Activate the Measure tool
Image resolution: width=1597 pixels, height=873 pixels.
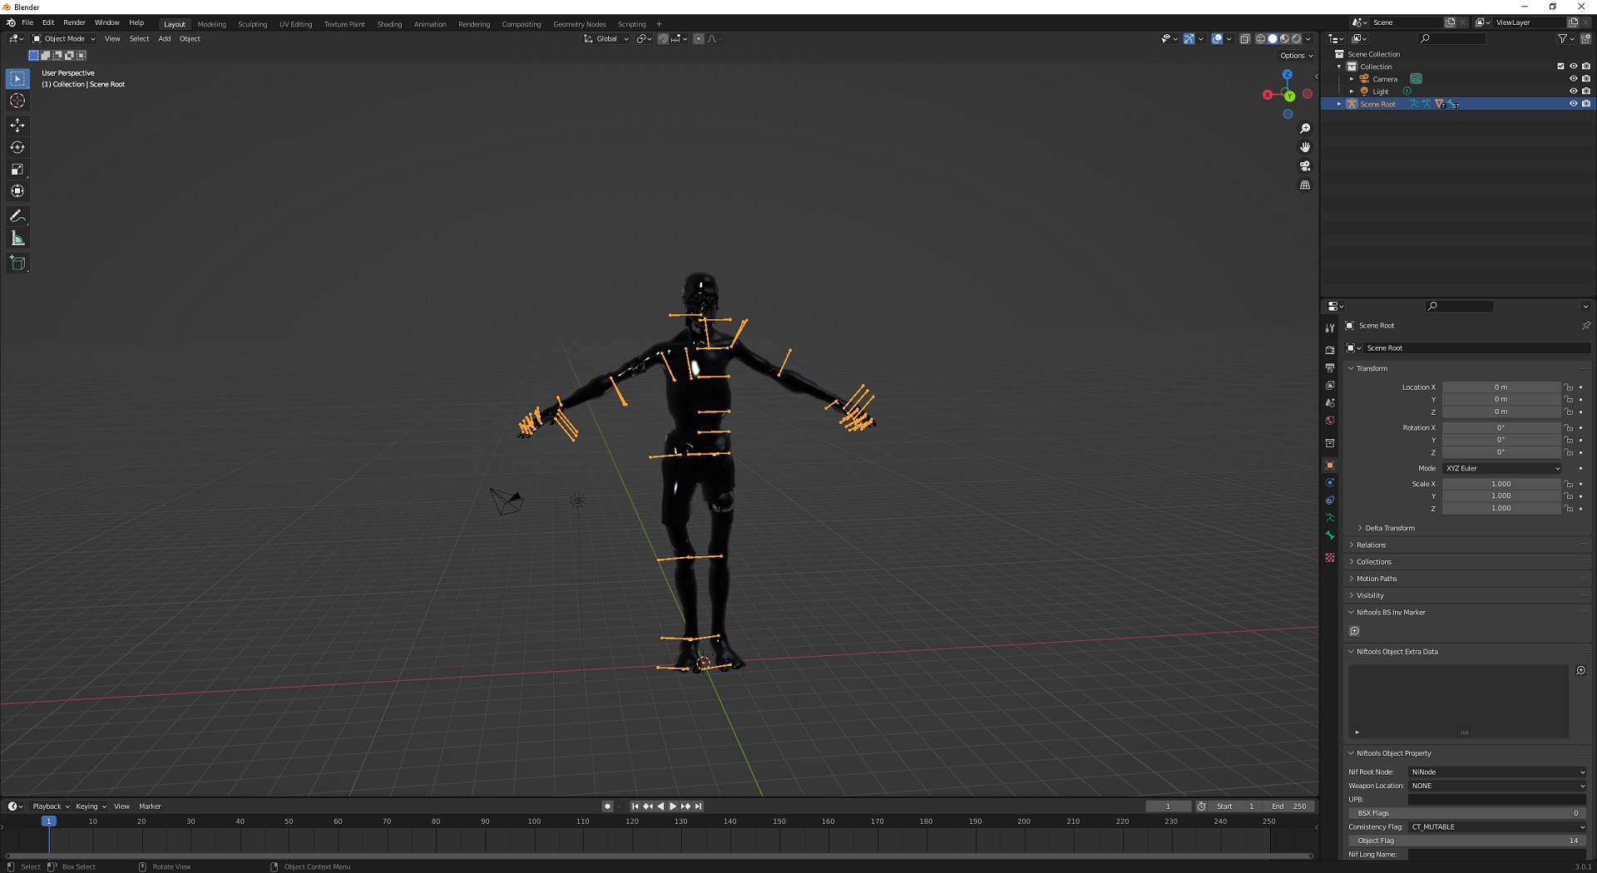[17, 238]
